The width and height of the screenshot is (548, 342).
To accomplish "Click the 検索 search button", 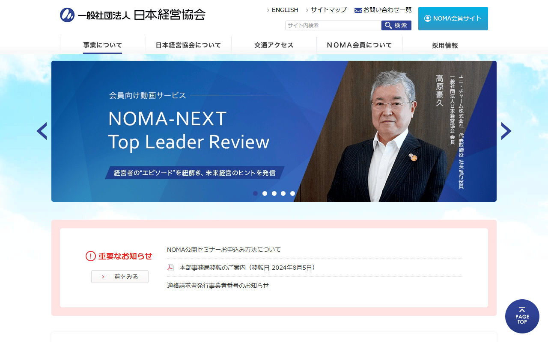I will tap(396, 25).
